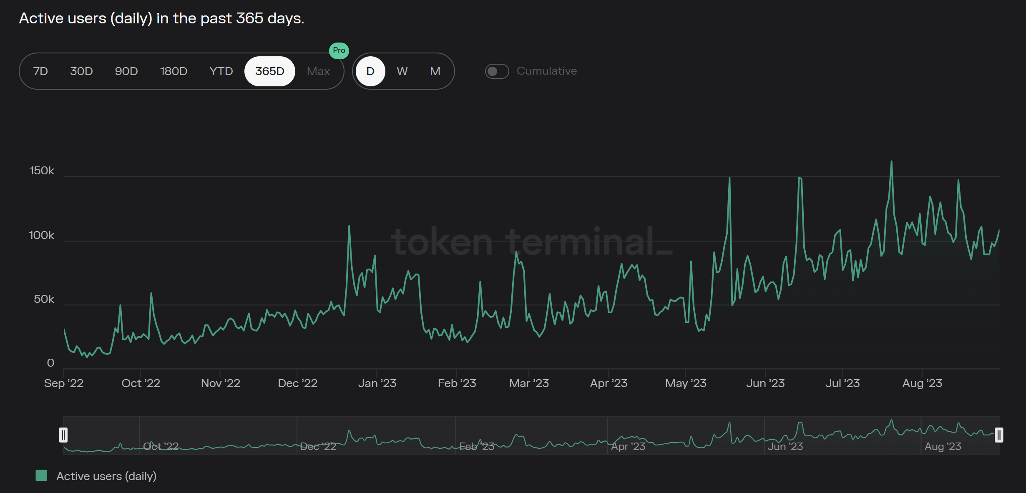Click the Dec '22 area in navigator
Image resolution: width=1026 pixels, height=493 pixels.
click(x=318, y=446)
